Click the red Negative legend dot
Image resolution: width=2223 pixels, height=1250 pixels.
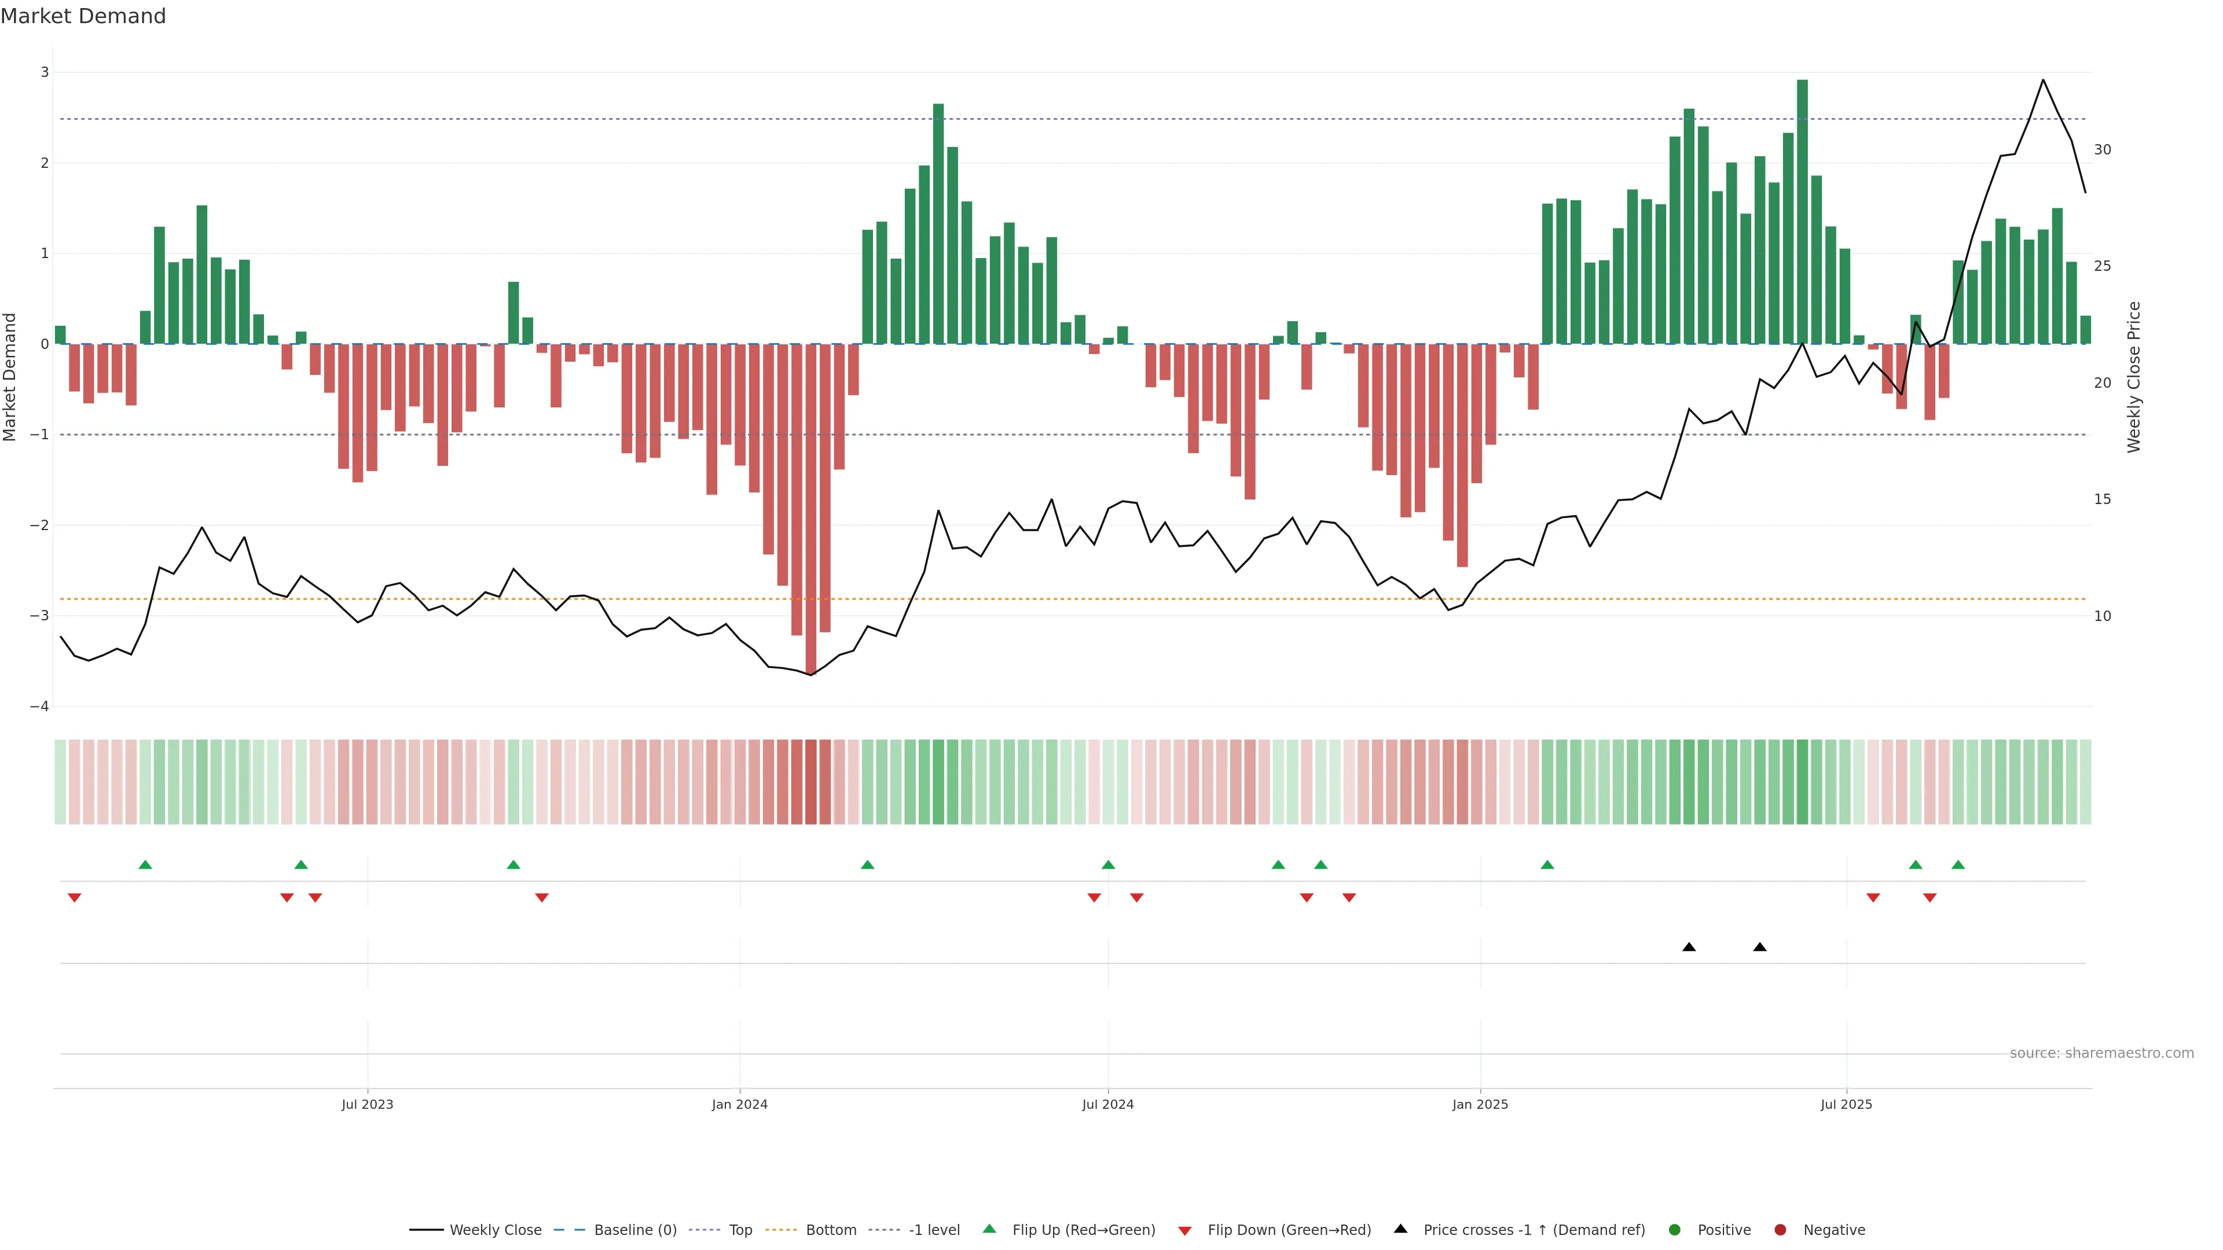click(x=1780, y=1229)
